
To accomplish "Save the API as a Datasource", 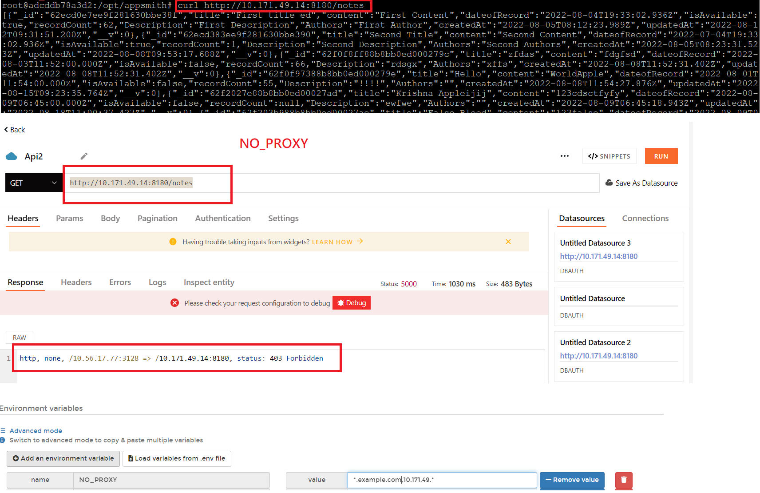I will [641, 183].
